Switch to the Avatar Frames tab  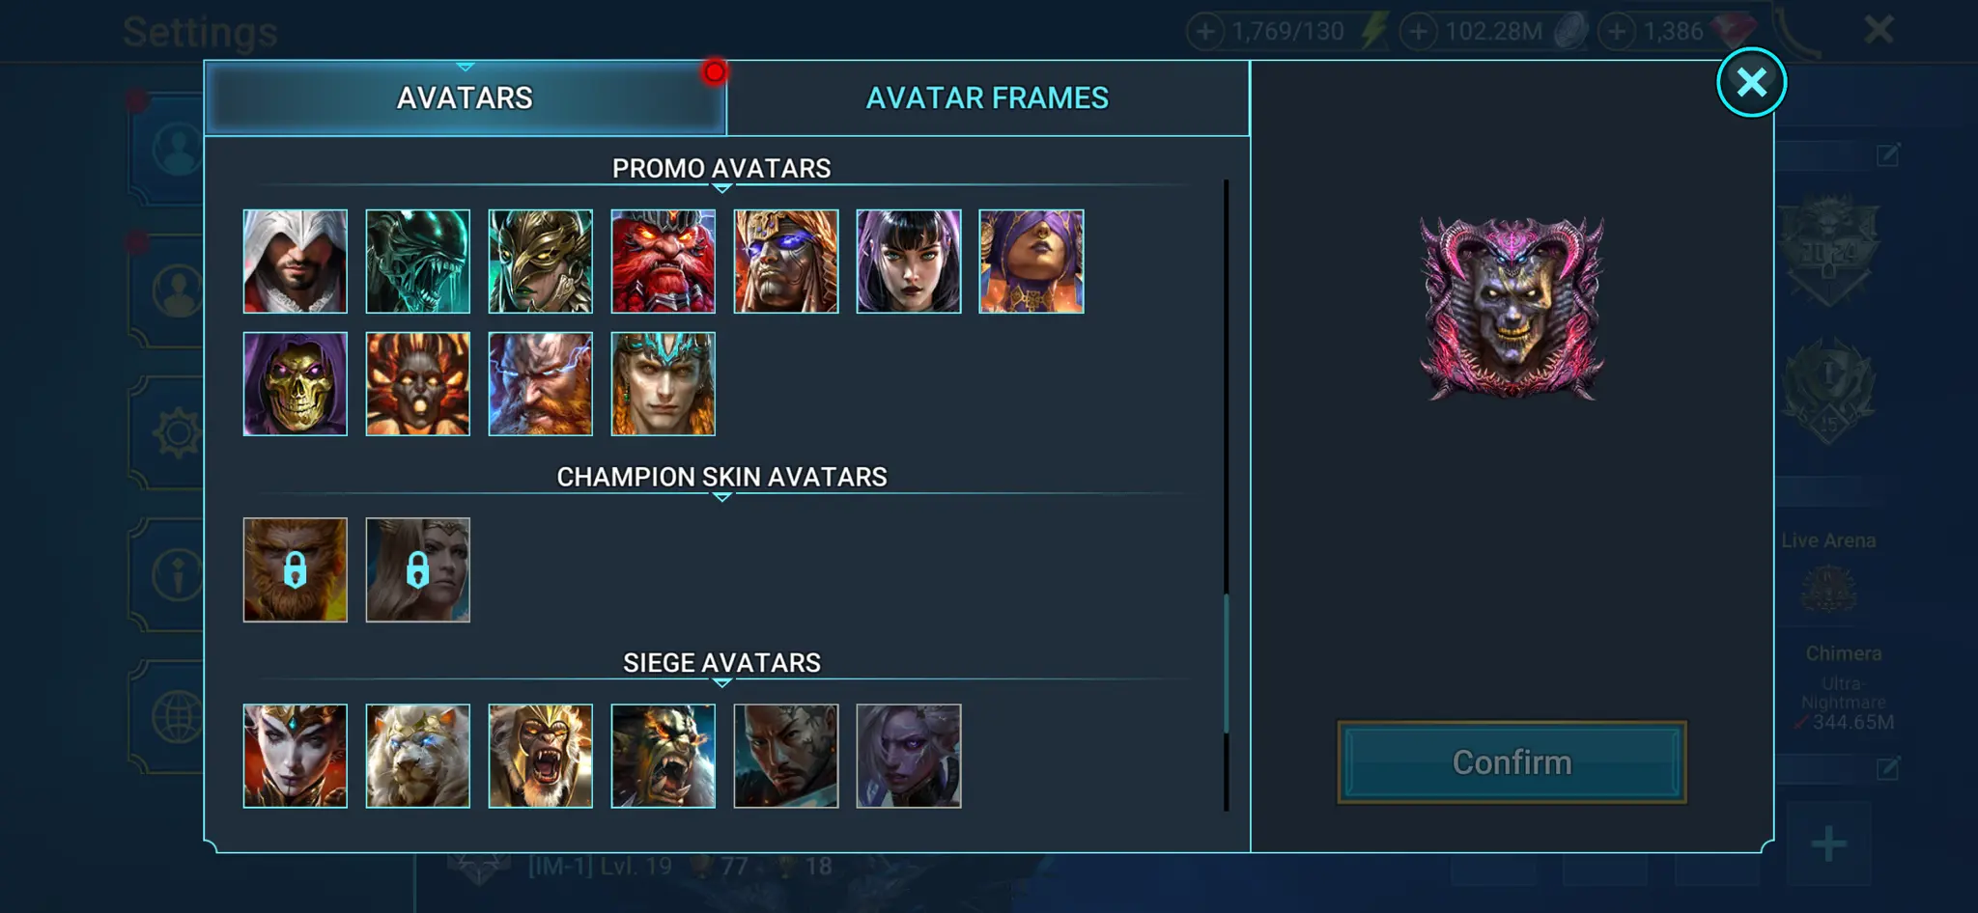[987, 97]
